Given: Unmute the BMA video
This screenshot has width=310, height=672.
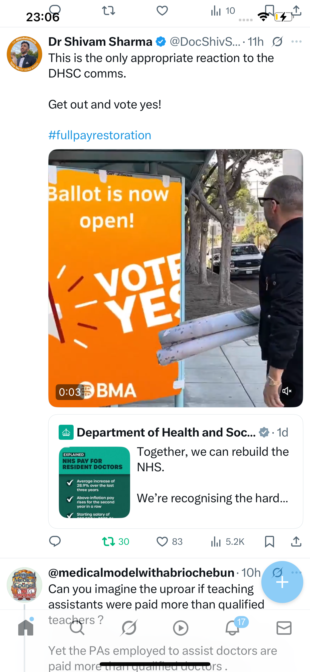Looking at the screenshot, I should point(287,391).
